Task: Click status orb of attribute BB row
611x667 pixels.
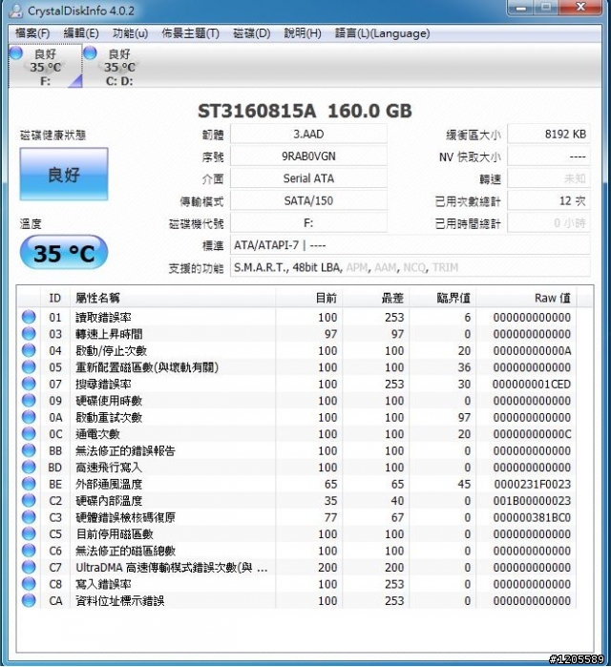Action: (29, 450)
